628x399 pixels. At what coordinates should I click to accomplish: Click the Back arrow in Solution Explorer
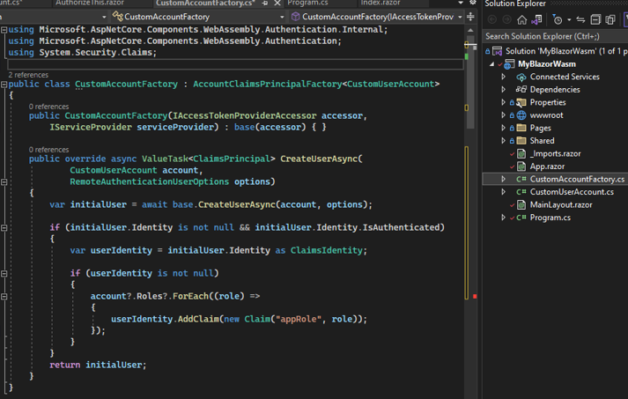point(492,19)
